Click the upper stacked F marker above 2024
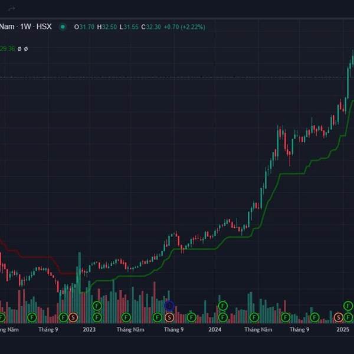The height and width of the screenshot is (354, 354). coord(223,306)
